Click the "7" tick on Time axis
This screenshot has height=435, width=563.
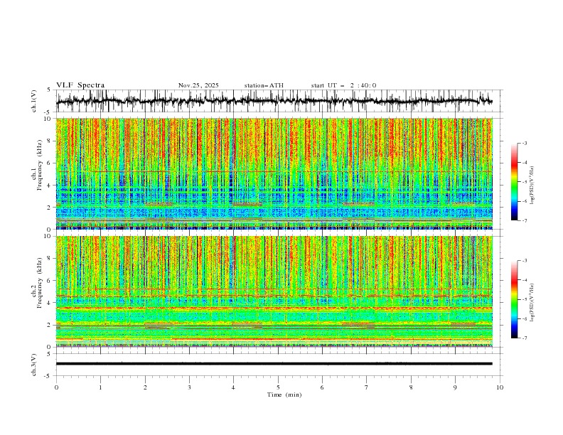tap(367, 387)
